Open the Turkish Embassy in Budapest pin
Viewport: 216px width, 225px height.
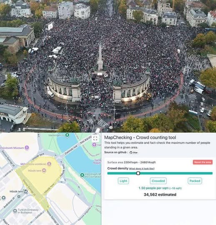tap(15, 211)
